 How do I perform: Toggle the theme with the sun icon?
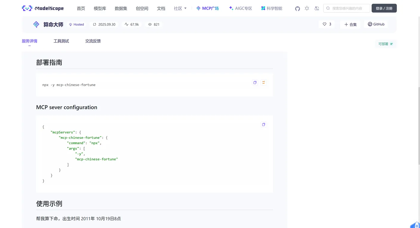point(307,8)
